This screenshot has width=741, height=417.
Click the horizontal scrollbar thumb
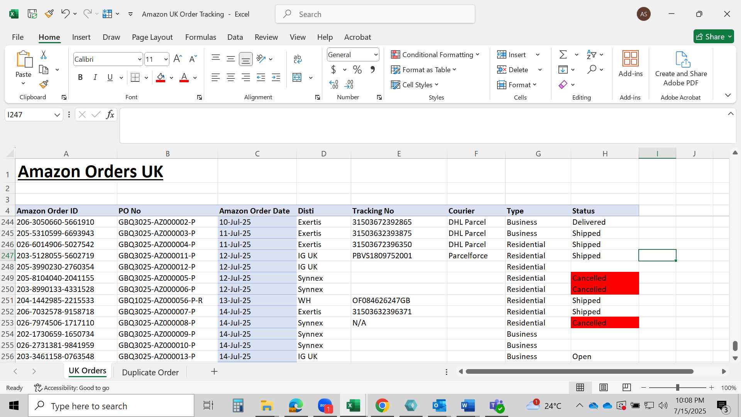pos(579,371)
